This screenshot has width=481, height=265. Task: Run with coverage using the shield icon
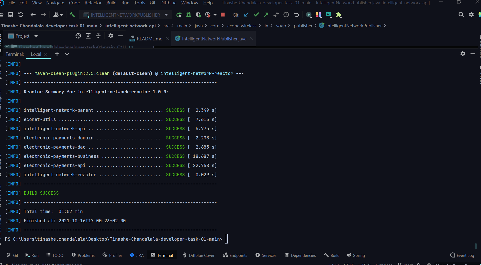point(199,15)
